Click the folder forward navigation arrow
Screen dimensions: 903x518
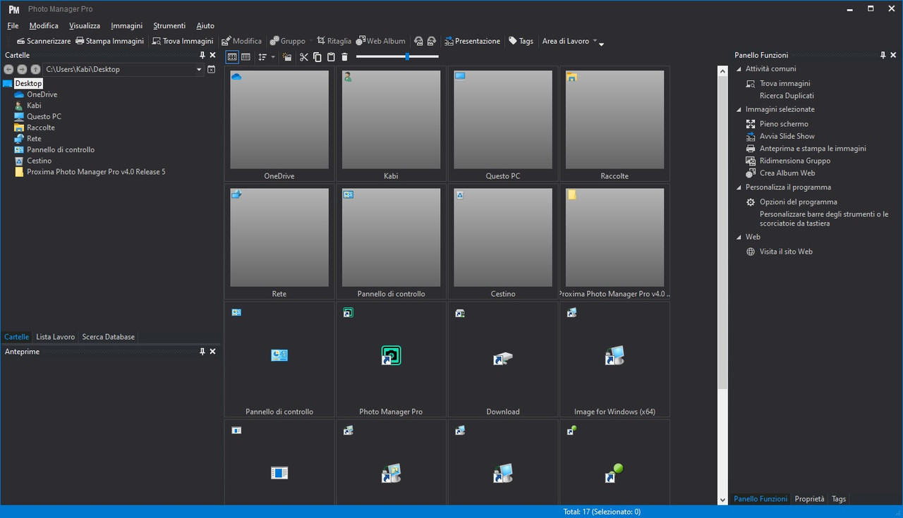tap(22, 69)
